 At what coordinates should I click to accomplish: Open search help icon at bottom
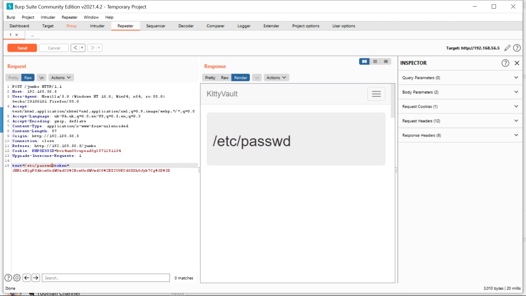click(x=8, y=278)
